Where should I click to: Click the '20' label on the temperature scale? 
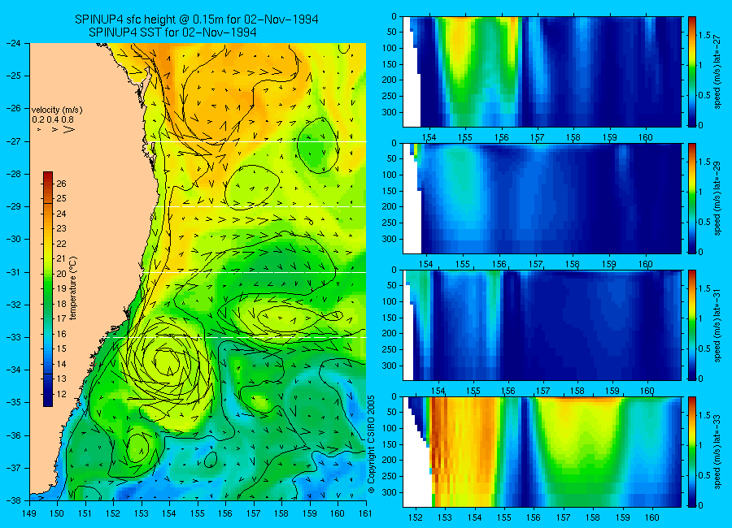[x=61, y=274]
